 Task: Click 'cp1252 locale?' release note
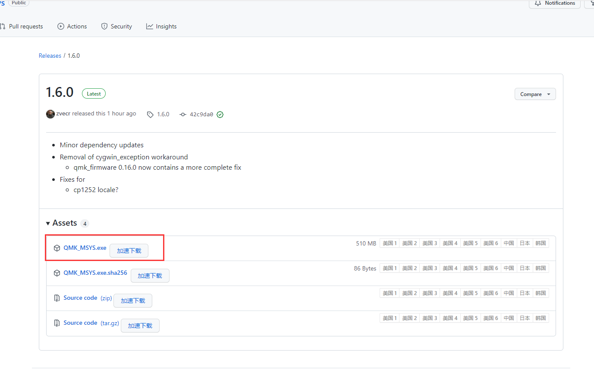pos(96,190)
